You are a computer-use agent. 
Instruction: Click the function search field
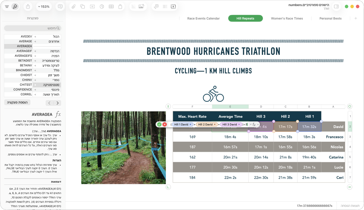32,28
